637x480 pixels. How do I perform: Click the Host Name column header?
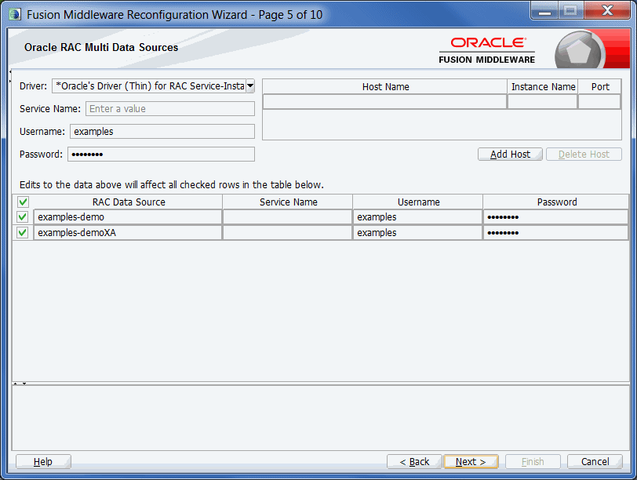pyautogui.click(x=385, y=87)
